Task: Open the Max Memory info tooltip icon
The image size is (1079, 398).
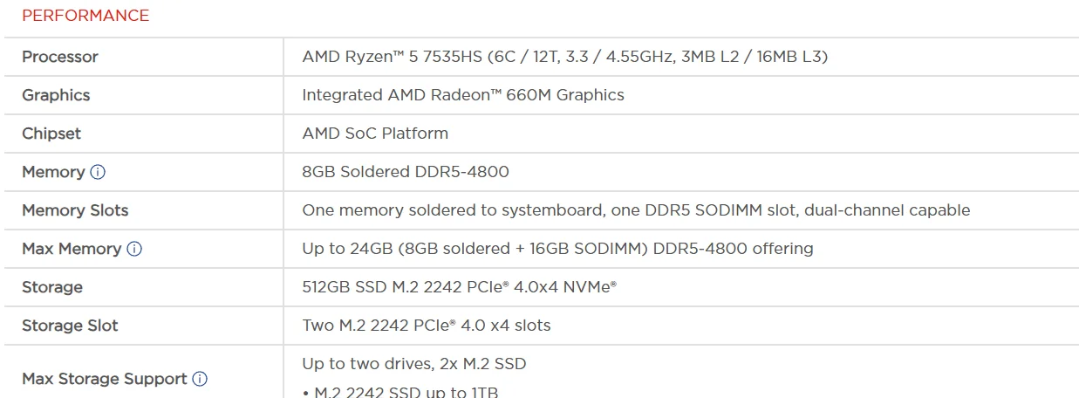Action: click(x=134, y=249)
